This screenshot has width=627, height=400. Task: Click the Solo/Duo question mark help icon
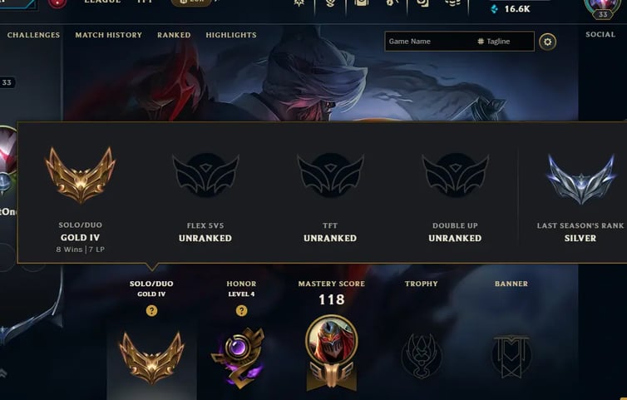[x=151, y=311]
